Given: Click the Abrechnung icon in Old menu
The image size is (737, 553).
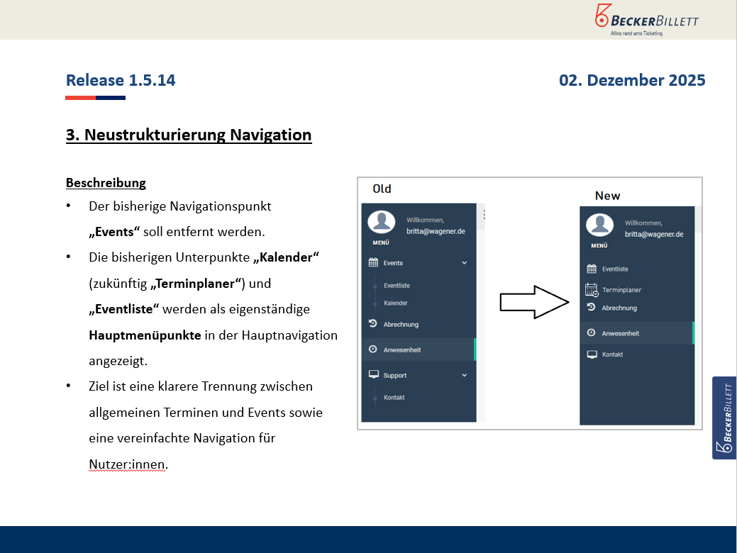Looking at the screenshot, I should tap(373, 324).
